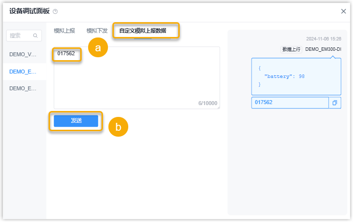Copy the 017562 payload with copy icon

coord(335,103)
